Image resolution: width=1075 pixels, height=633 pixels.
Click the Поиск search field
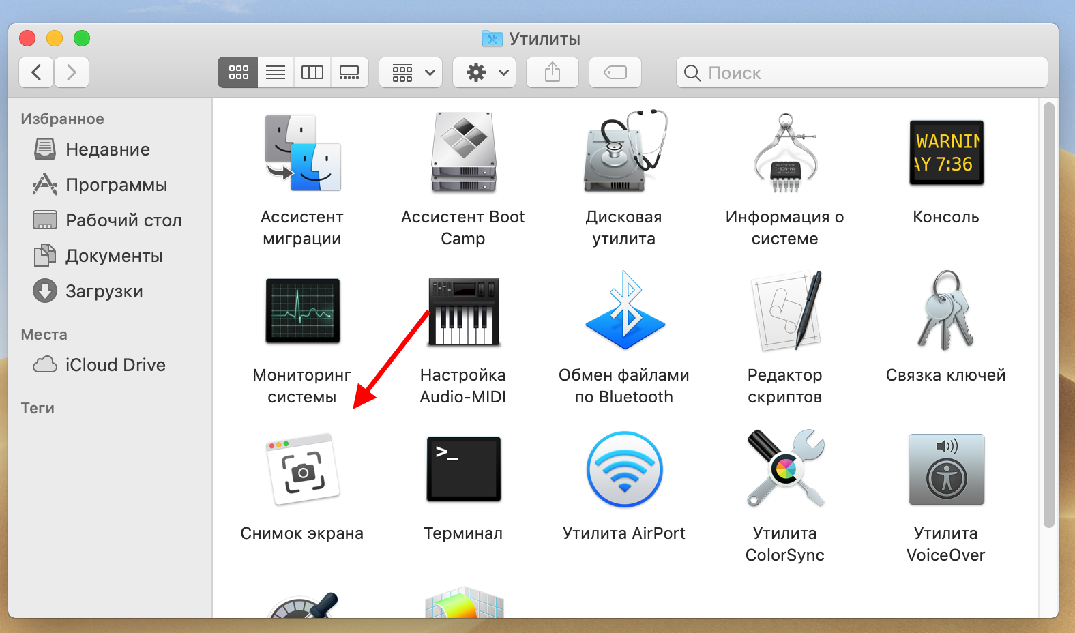pos(862,72)
